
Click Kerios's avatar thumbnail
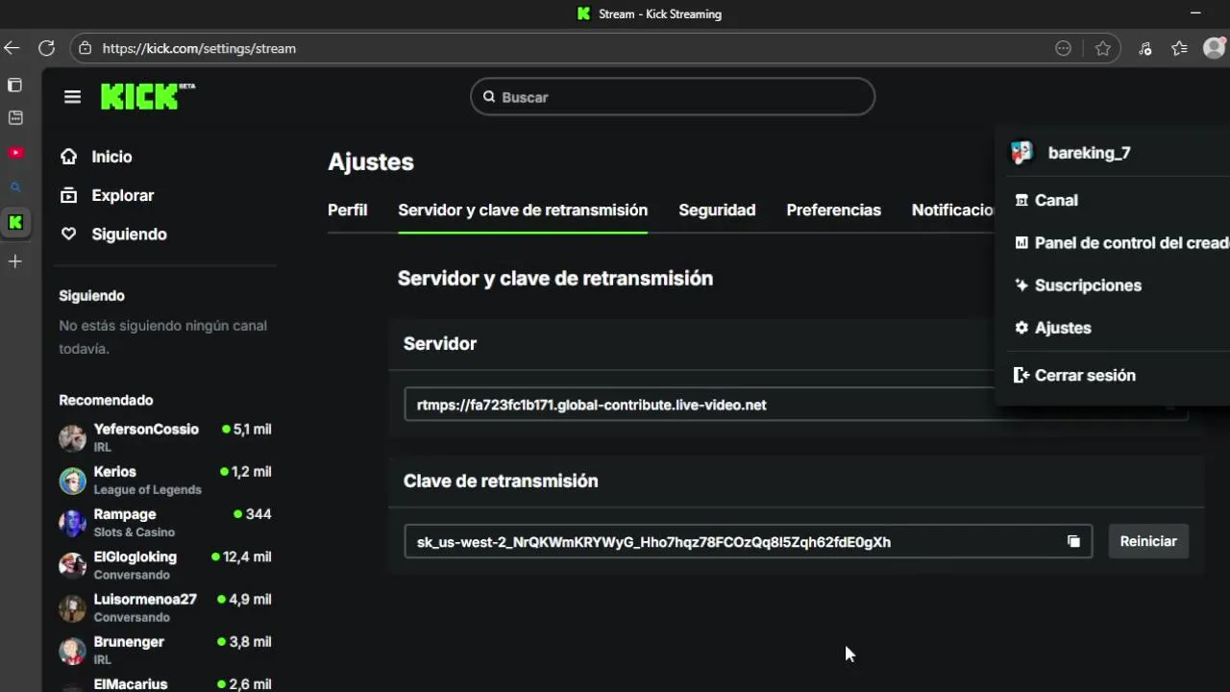point(72,481)
